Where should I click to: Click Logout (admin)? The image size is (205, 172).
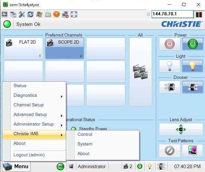(34, 155)
